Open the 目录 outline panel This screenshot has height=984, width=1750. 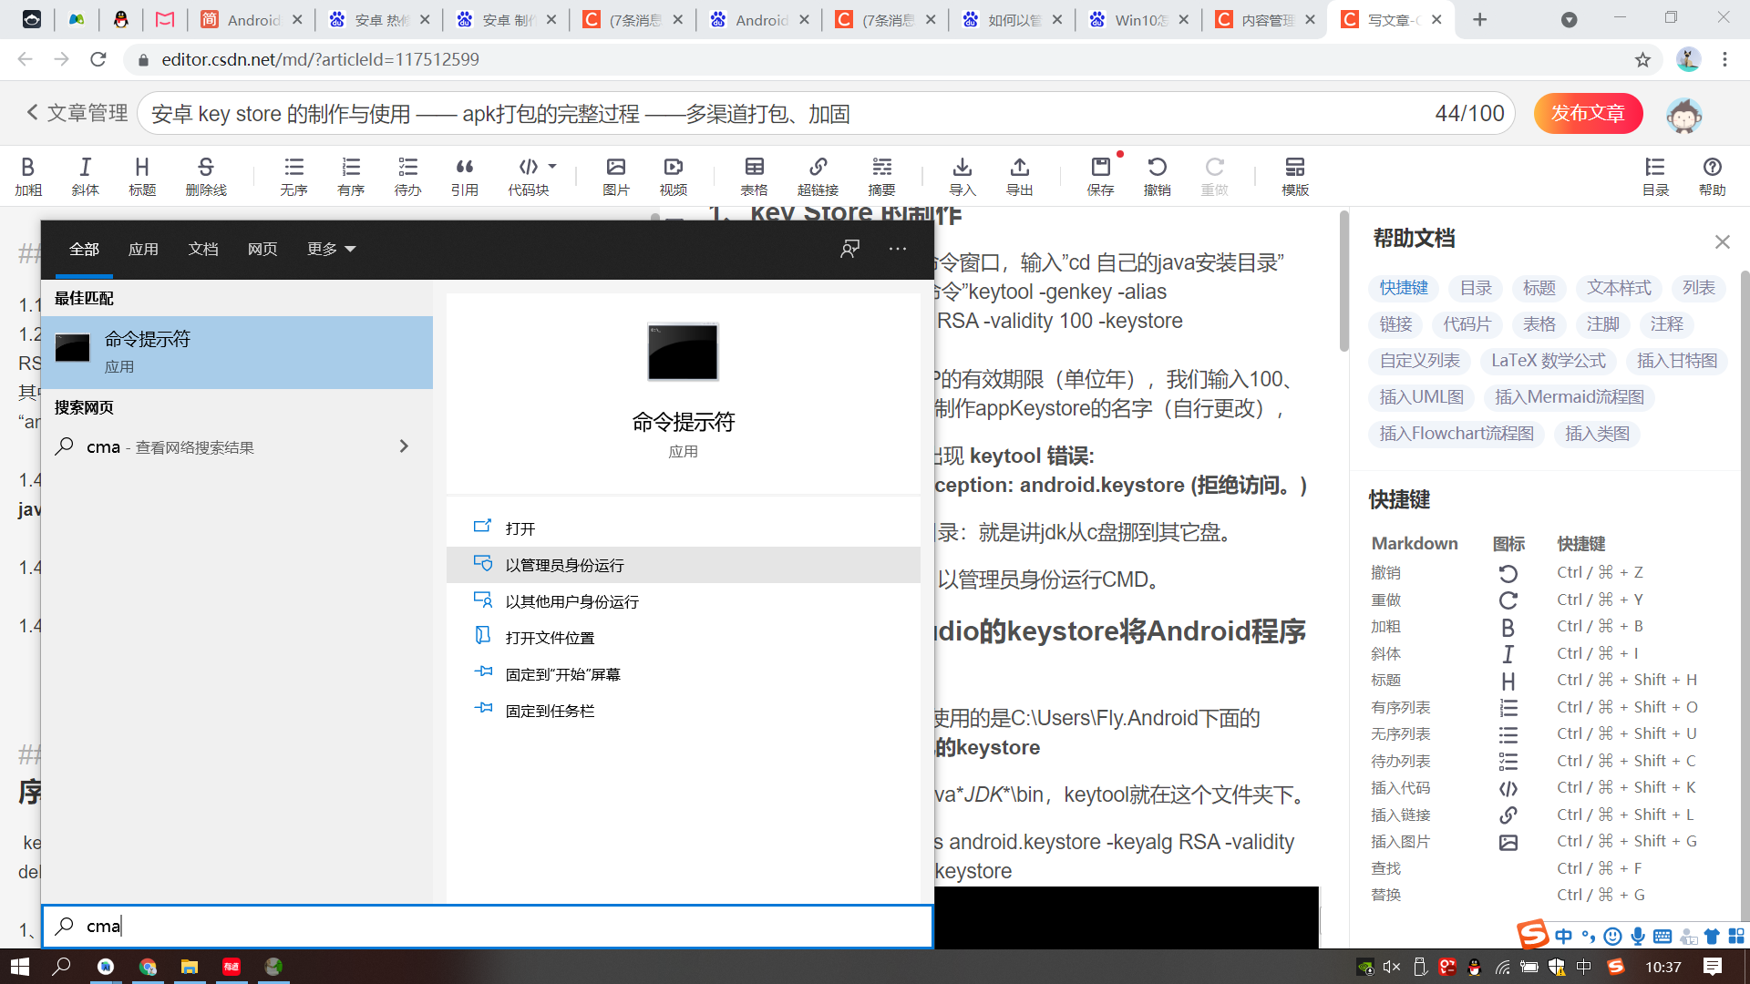coord(1655,175)
